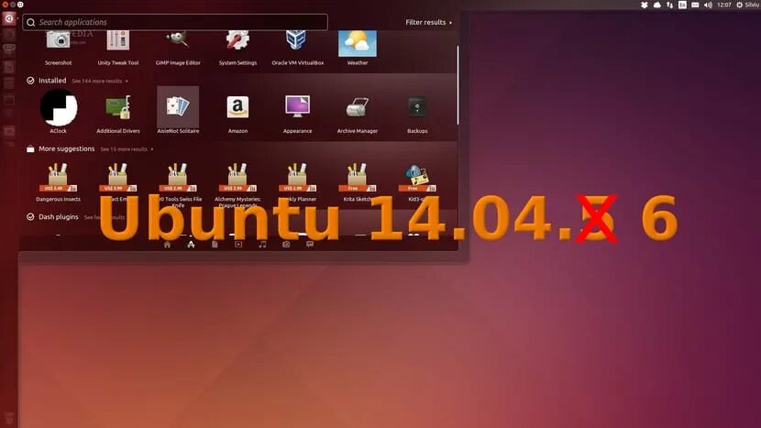Open the mail messaging indicator
The image size is (761, 428).
click(x=695, y=5)
